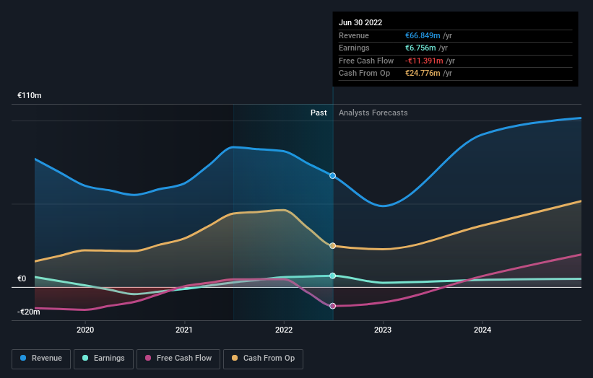This screenshot has height=378, width=593.
Task: Click the Earnings row label in tooltip
Action: point(354,48)
